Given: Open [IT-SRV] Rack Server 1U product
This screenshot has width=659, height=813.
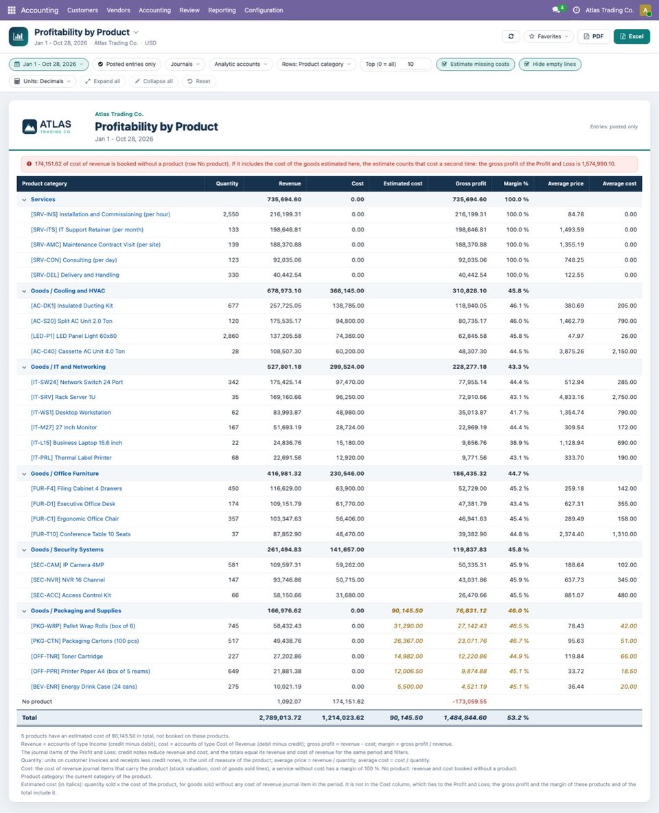Looking at the screenshot, I should [x=62, y=397].
